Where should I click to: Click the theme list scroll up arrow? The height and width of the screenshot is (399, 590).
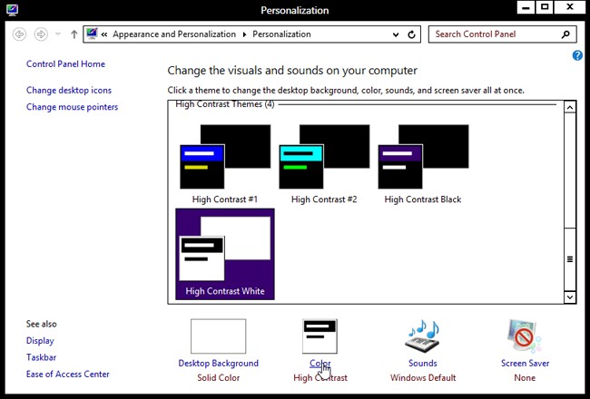pos(570,108)
